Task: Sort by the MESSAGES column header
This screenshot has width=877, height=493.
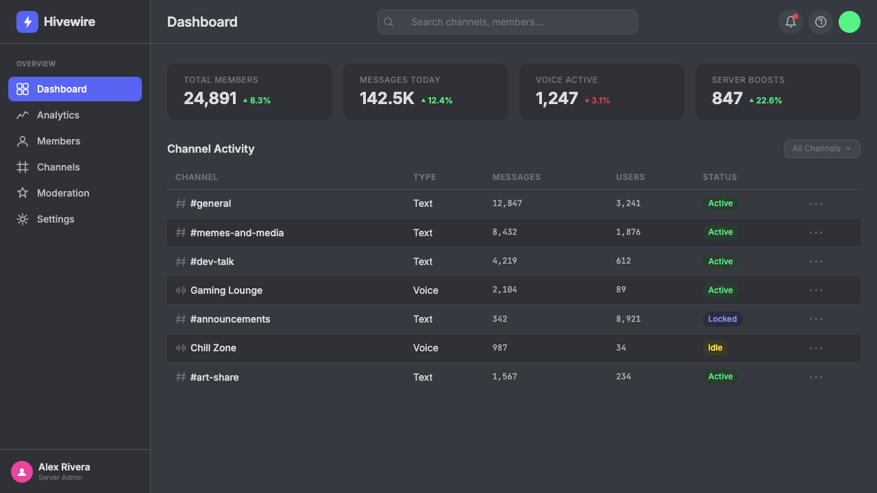Action: (x=517, y=177)
